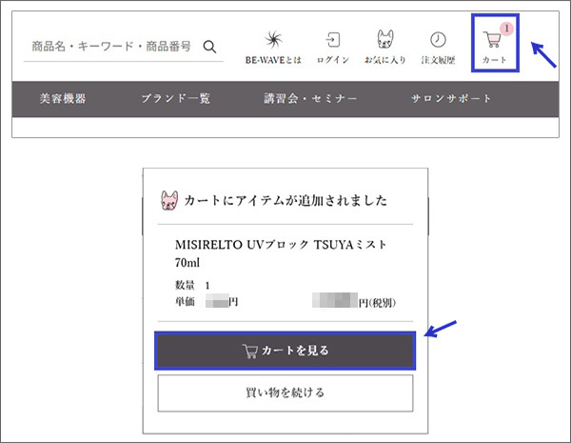Open the ブランド一覧 menu
The image size is (571, 443).
[176, 98]
